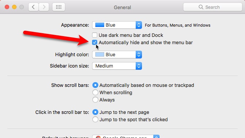This screenshot has width=245, height=138.
Task: Click the 'Highlight color:' label
Action: click(x=72, y=55)
